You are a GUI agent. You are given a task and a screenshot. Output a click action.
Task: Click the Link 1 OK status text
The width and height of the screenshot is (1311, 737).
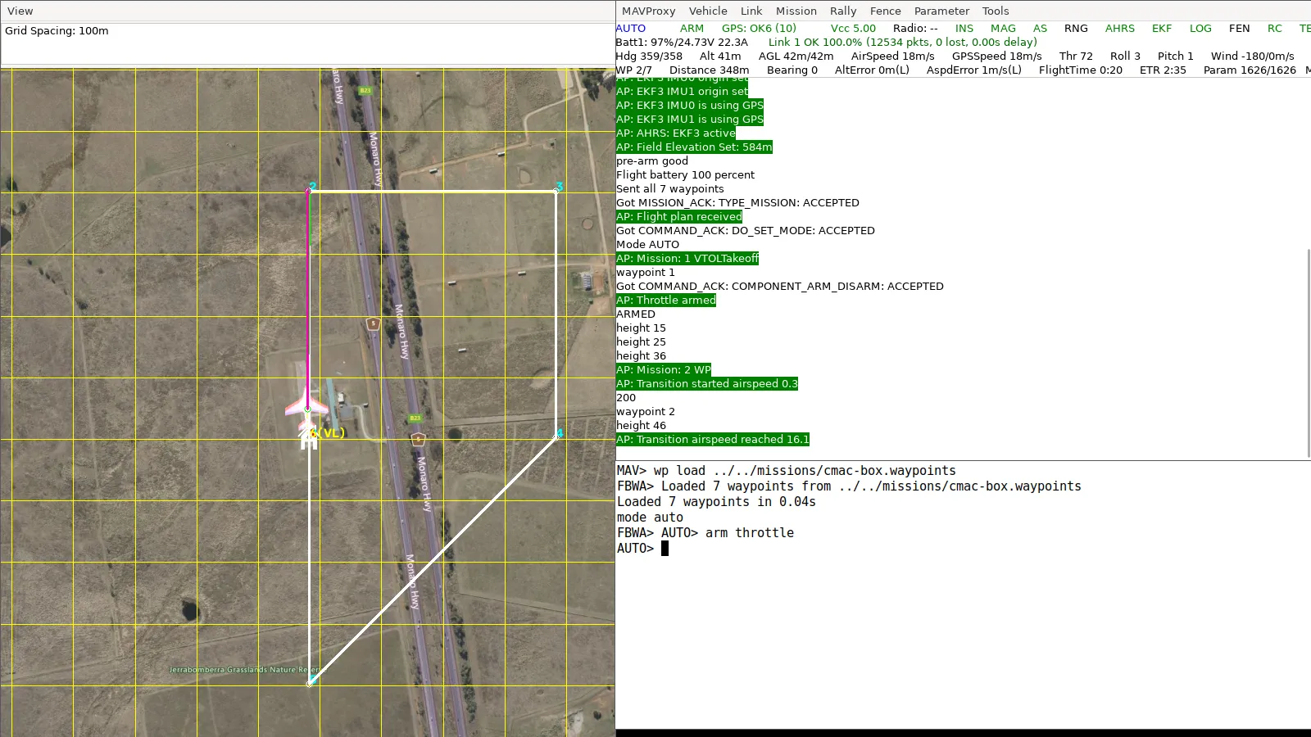(903, 42)
